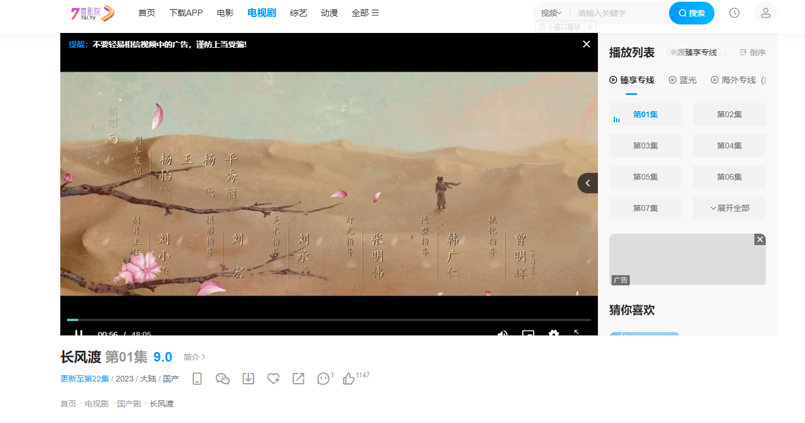Click the blue 搜索 search button
805x423 pixels.
click(x=692, y=13)
